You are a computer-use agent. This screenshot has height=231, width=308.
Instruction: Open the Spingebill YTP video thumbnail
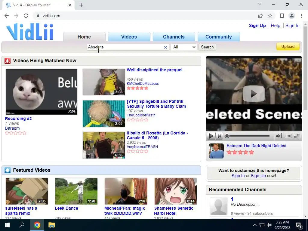(104, 114)
